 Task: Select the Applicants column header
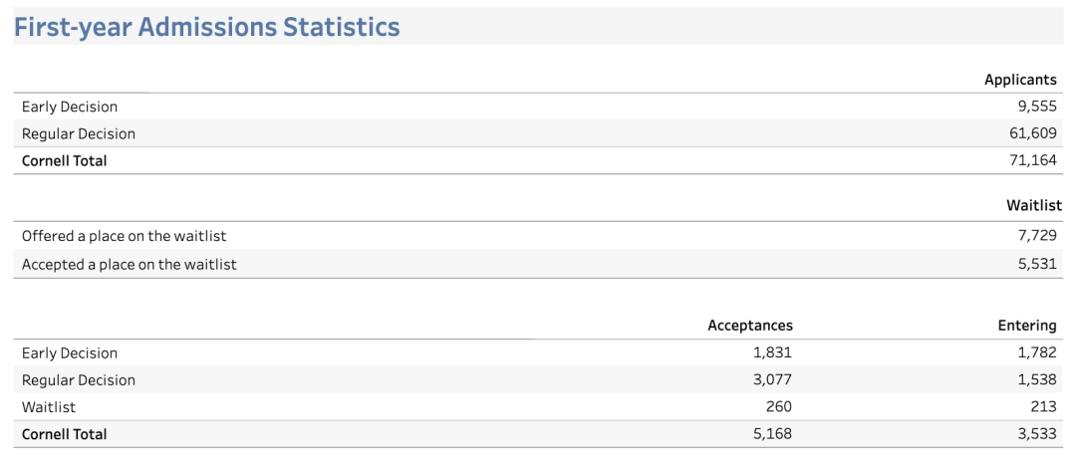point(1020,80)
